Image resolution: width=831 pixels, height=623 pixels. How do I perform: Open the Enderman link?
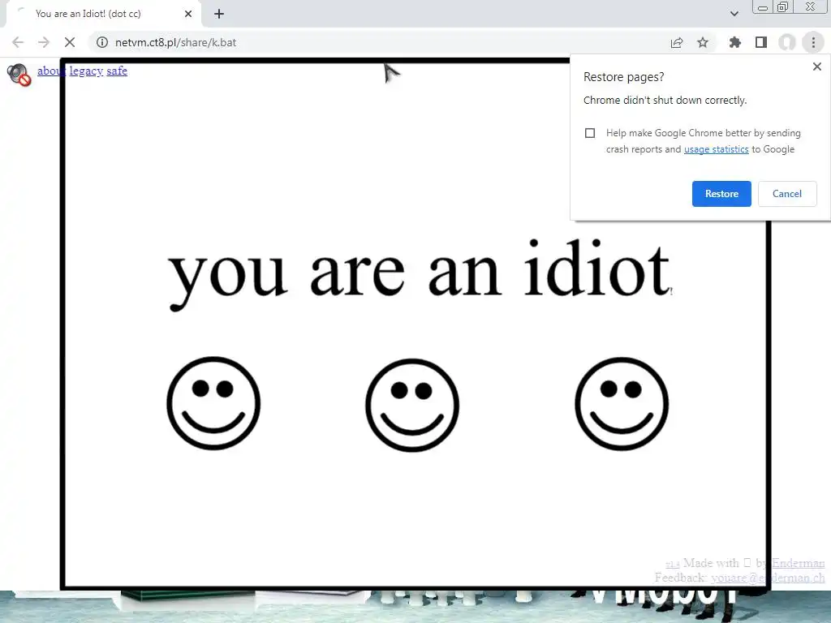point(799,563)
